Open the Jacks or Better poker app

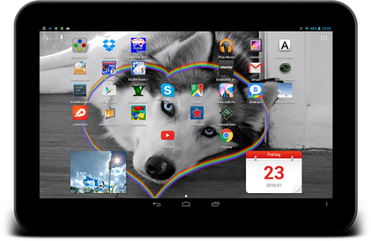tap(138, 45)
